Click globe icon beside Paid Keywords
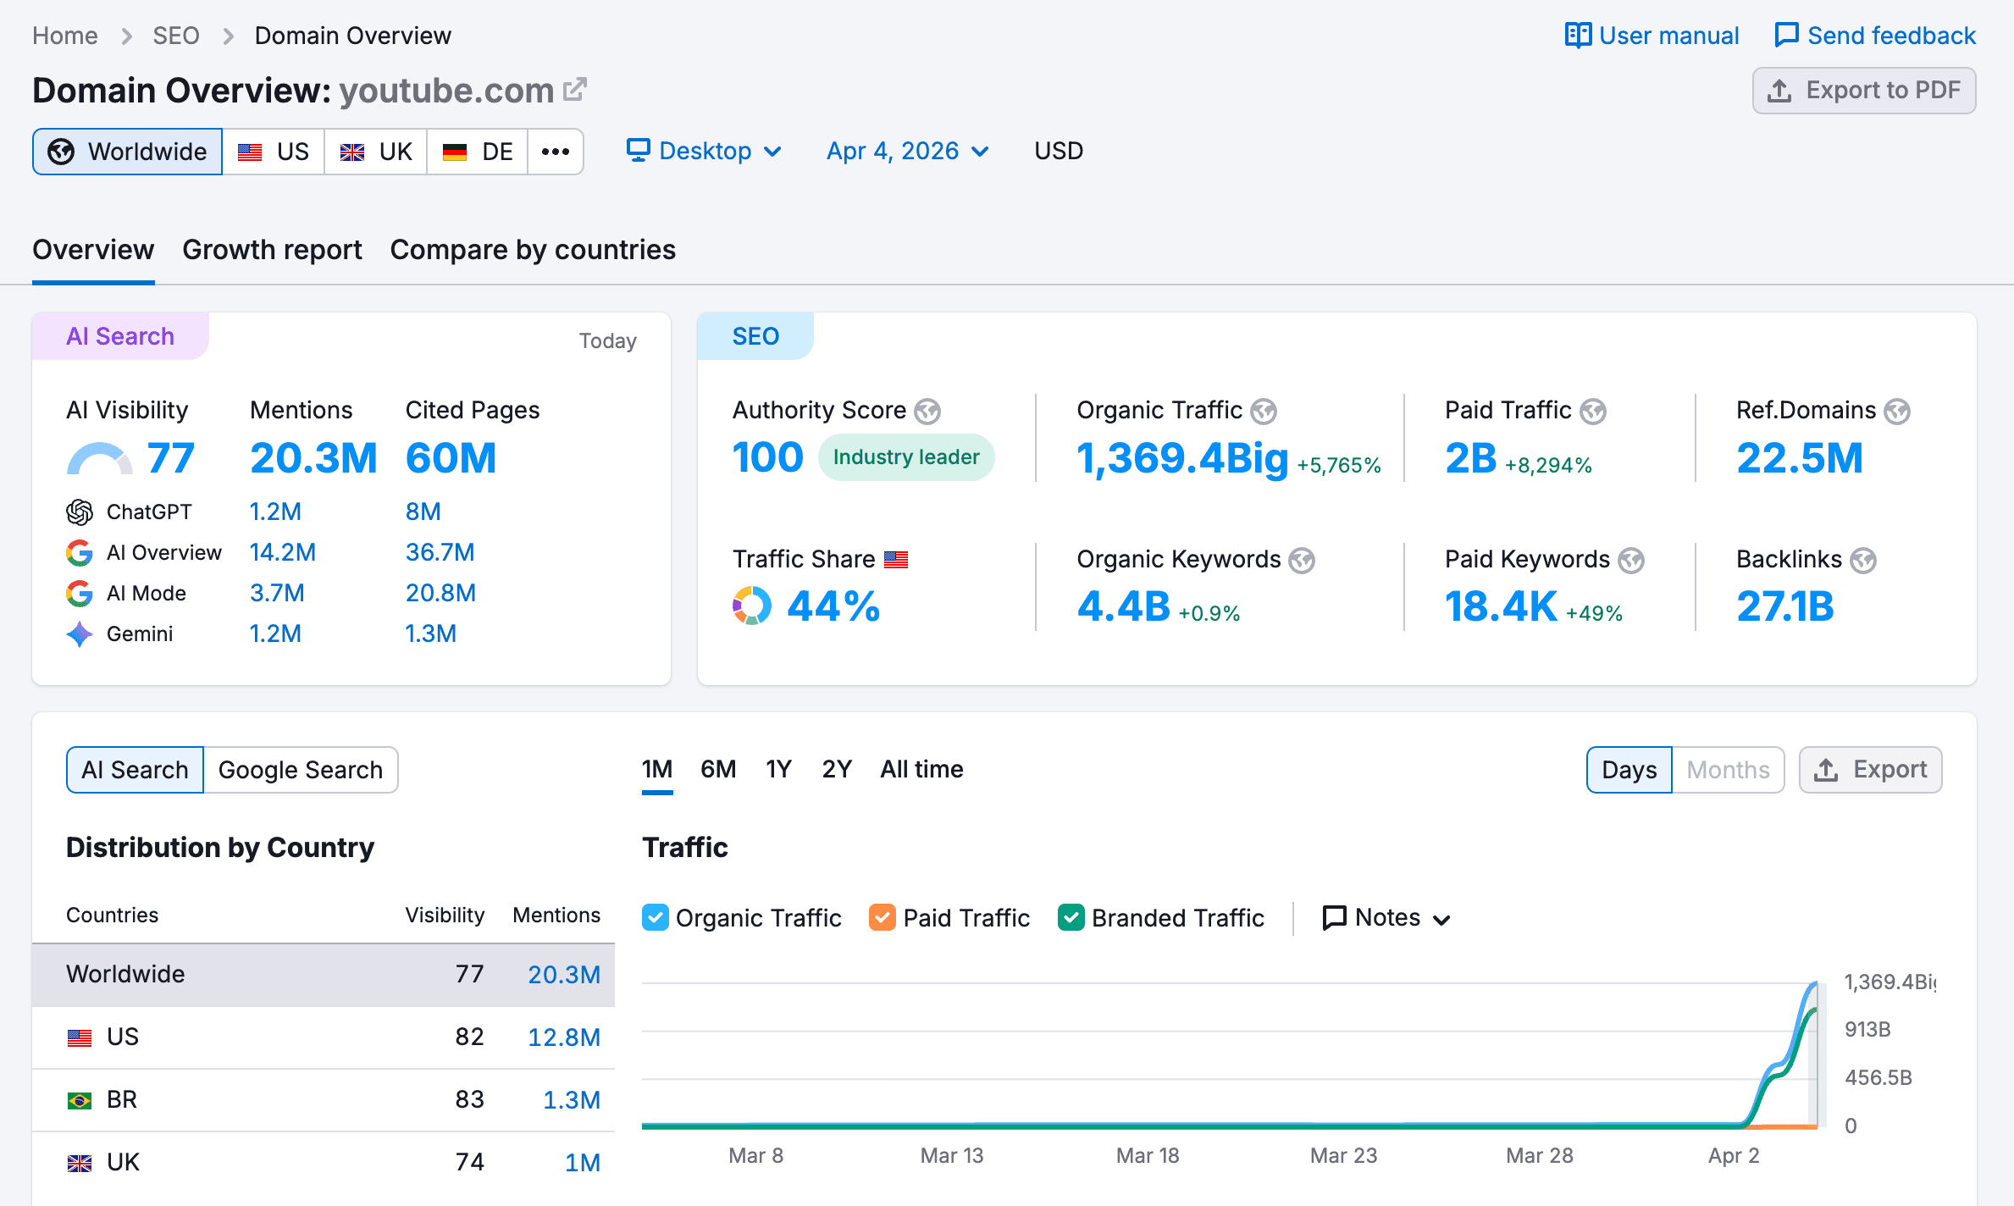This screenshot has height=1206, width=2014. 1631,561
